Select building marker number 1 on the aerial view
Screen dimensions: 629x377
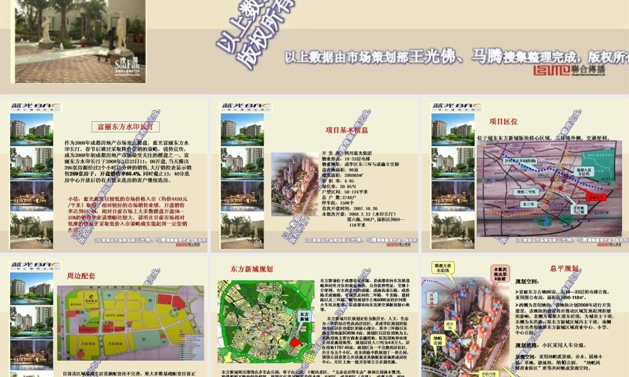pyautogui.click(x=449, y=343)
